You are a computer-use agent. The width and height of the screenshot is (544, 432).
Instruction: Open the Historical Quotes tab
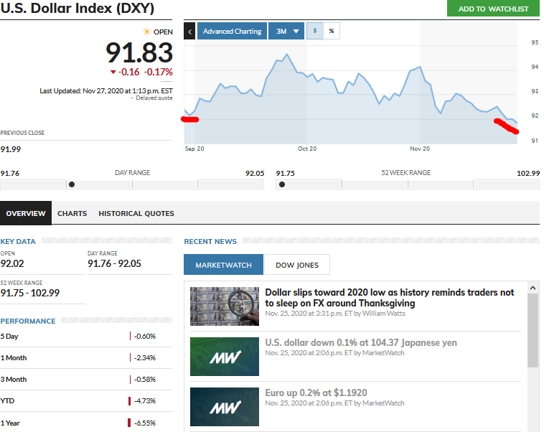click(x=136, y=213)
